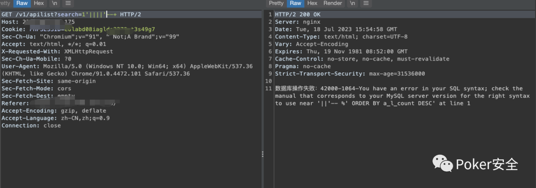Image resolution: width=536 pixels, height=188 pixels.
Task: Toggle response \n non-printable characters button
Action: point(352,3)
